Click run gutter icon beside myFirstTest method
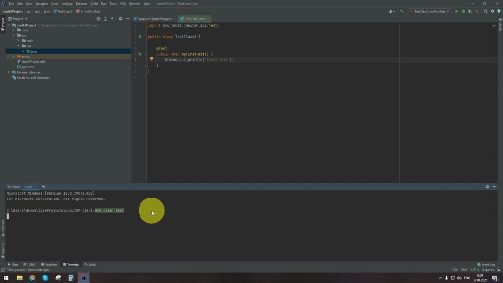The width and height of the screenshot is (503, 283). point(140,54)
